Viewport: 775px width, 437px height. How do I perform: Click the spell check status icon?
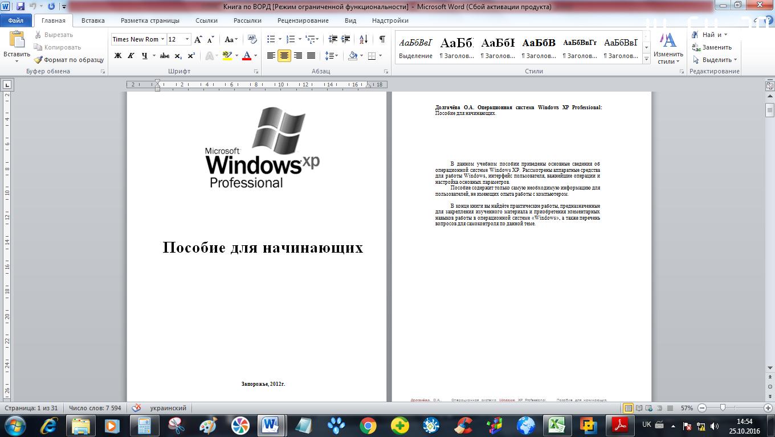[x=136, y=408]
